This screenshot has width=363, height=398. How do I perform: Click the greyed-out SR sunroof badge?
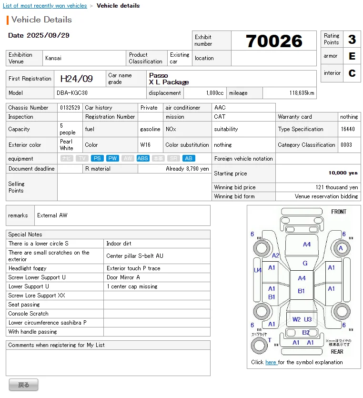pyautogui.click(x=173, y=158)
